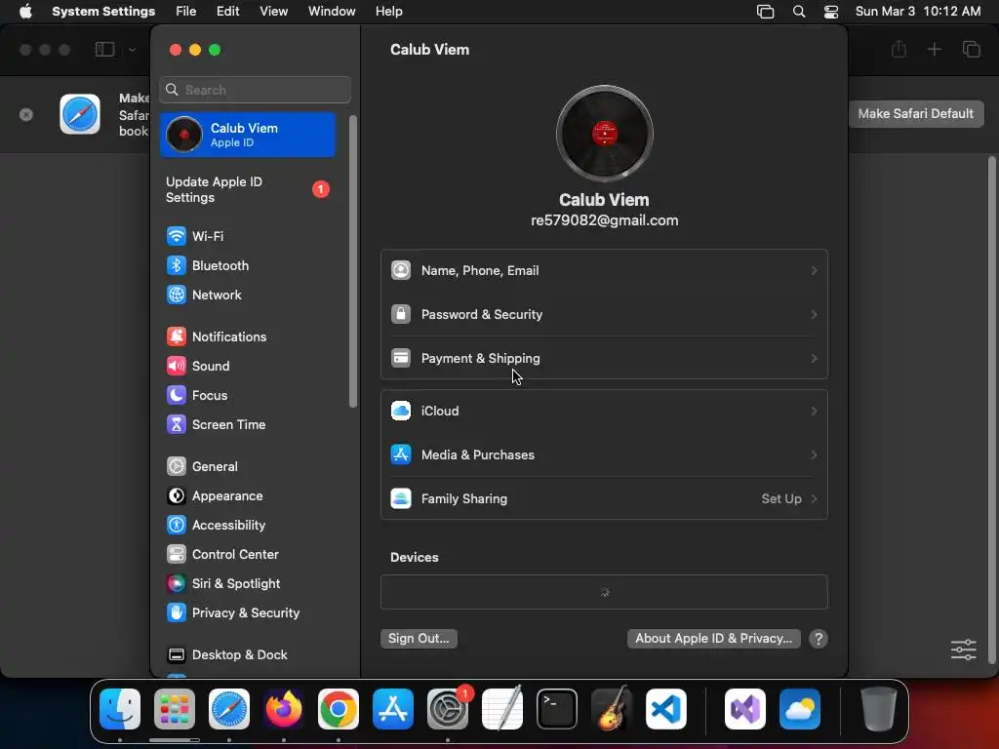The width and height of the screenshot is (999, 749).
Task: Toggle Safari sidebar button
Action: coord(104,50)
